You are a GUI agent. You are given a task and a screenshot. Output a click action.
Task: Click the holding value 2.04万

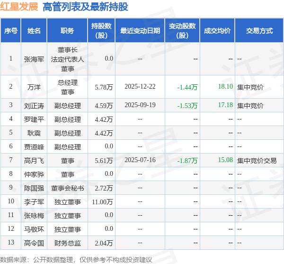tap(104, 243)
